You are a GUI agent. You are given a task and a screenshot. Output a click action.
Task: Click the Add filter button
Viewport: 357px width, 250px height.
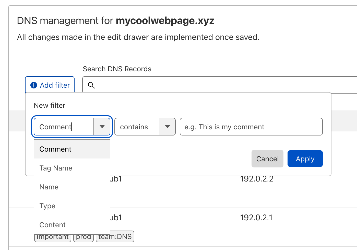click(50, 85)
